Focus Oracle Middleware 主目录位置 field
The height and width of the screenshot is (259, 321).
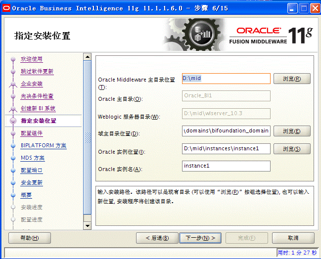tap(226, 79)
